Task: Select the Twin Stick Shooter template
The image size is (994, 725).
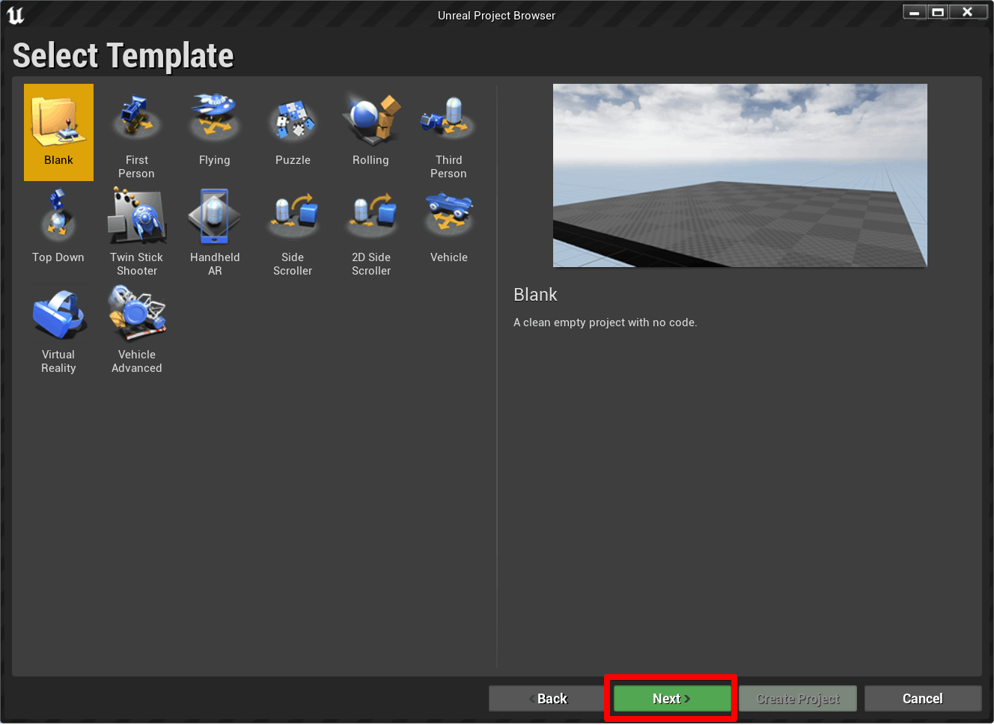Action: click(x=136, y=215)
